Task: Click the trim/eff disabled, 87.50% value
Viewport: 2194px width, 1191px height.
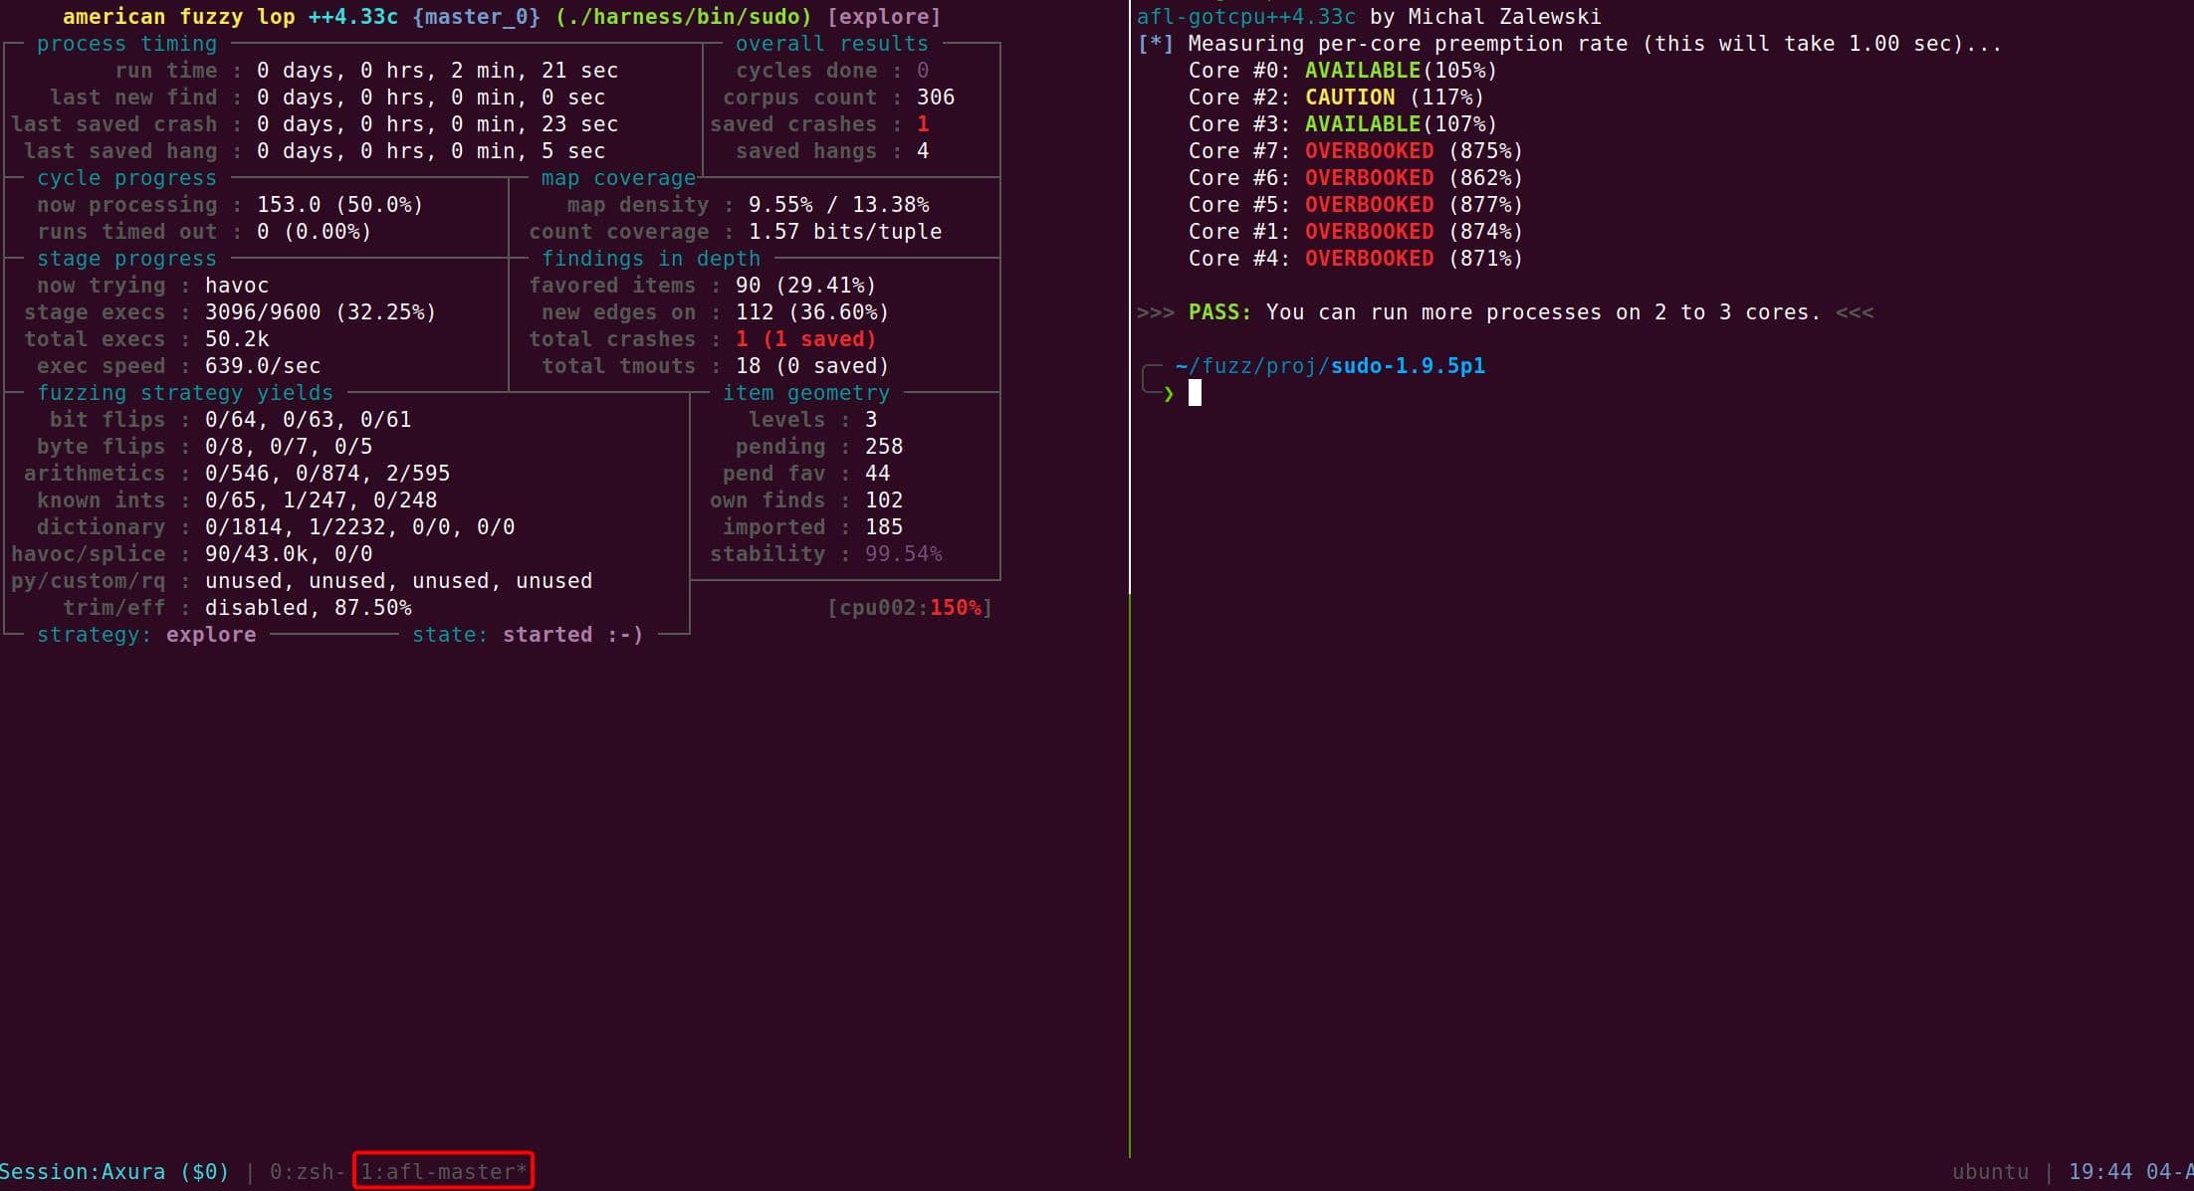Action: click(x=308, y=607)
